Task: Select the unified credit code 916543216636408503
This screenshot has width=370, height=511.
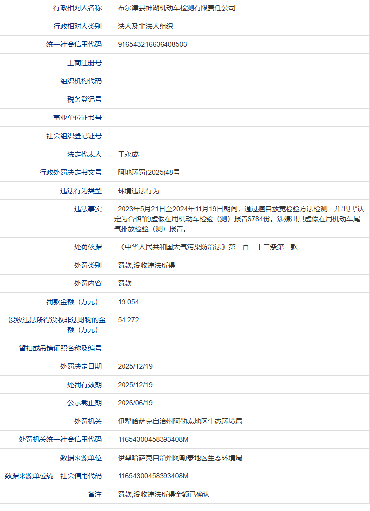Action: click(x=152, y=44)
